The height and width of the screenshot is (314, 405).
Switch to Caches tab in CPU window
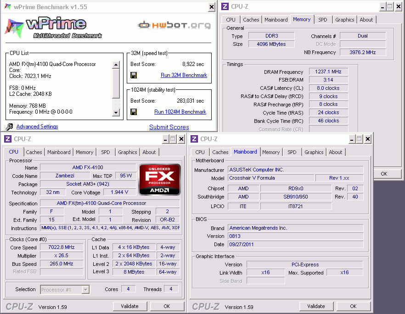pos(34,152)
